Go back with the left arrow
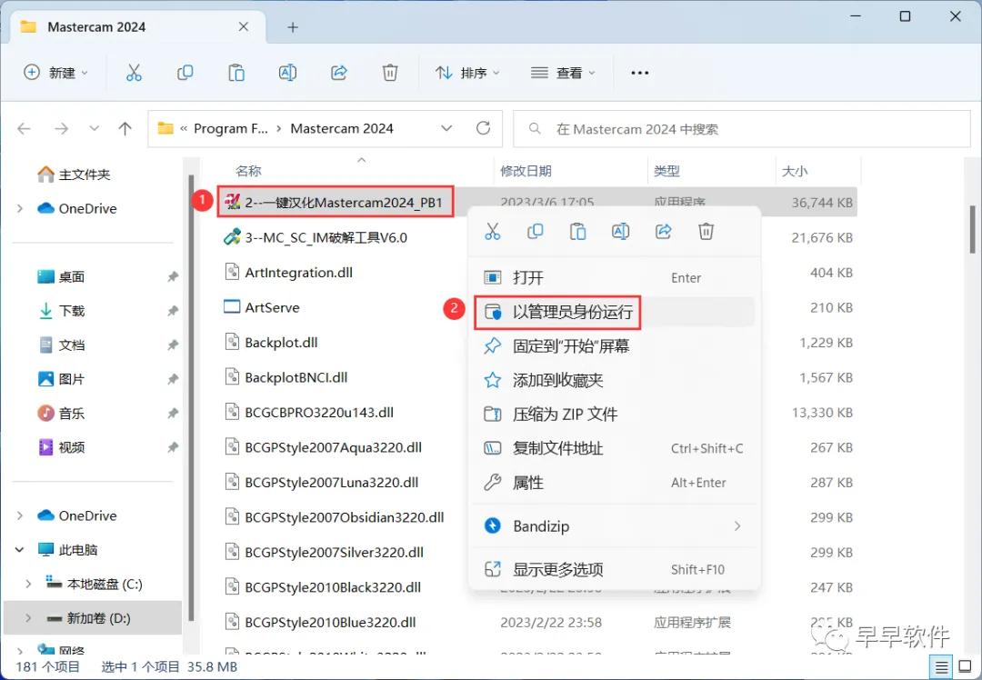 pos(25,129)
